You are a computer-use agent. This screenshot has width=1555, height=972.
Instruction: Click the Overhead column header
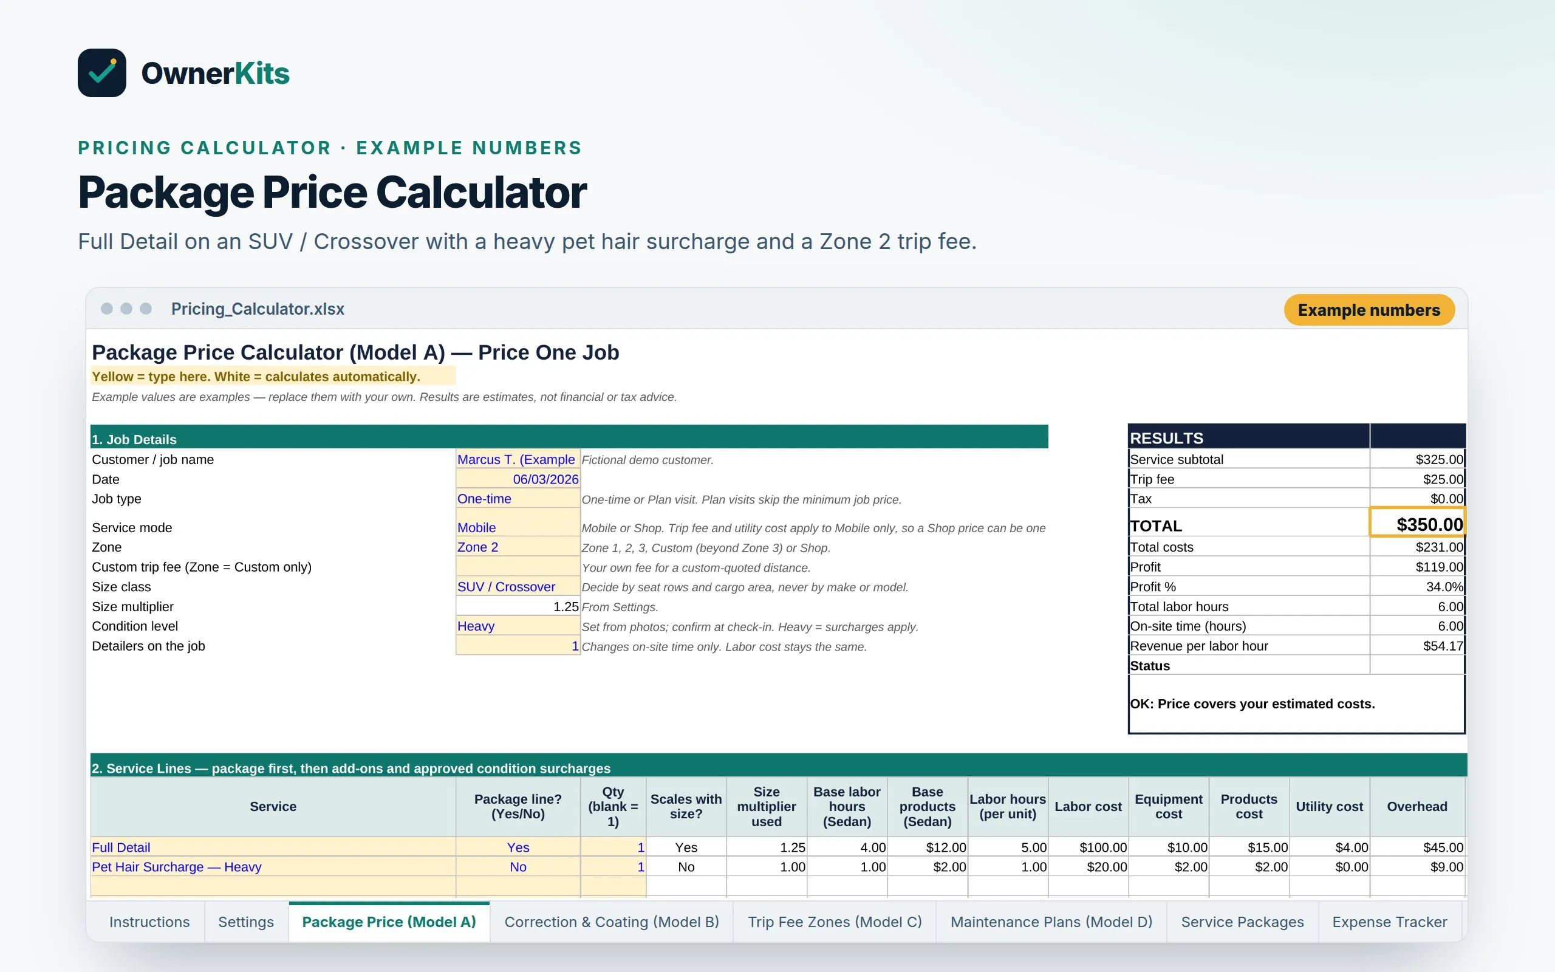(x=1418, y=806)
